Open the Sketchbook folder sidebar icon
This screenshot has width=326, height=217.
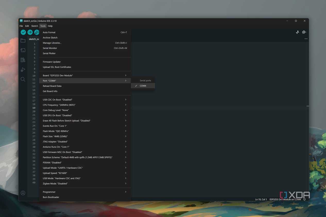point(23,40)
